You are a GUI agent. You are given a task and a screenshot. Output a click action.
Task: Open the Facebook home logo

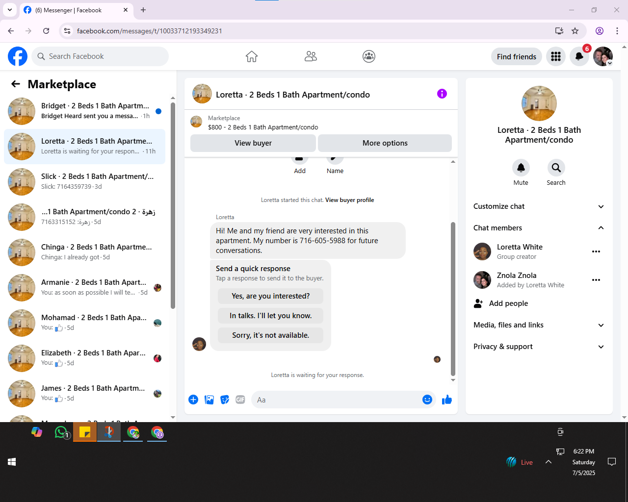[18, 56]
